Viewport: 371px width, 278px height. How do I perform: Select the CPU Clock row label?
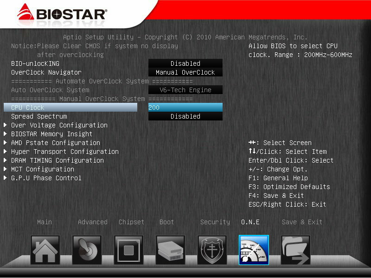point(70,107)
